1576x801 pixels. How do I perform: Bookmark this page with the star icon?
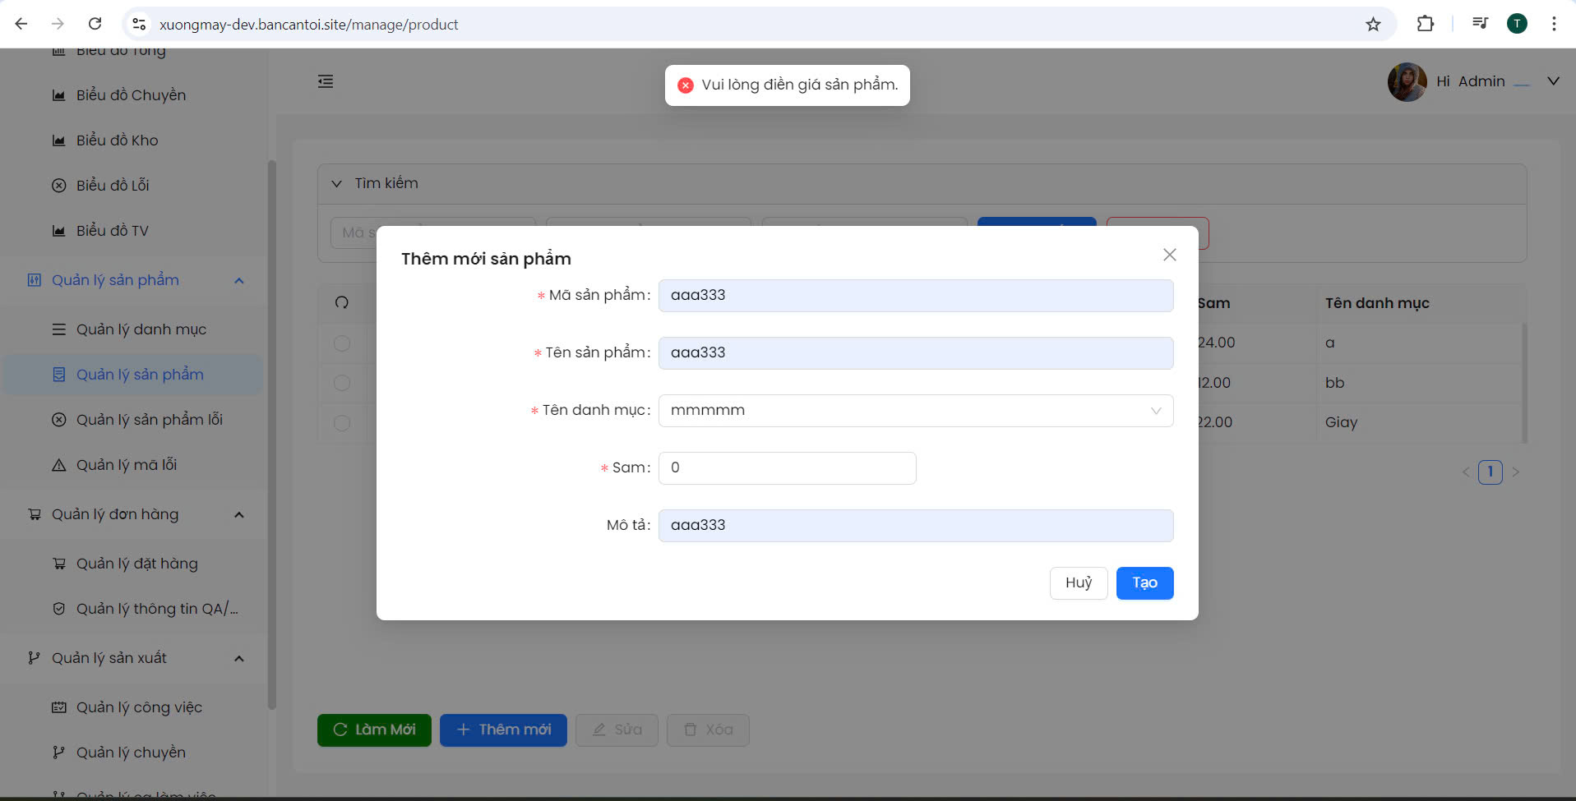click(x=1373, y=24)
